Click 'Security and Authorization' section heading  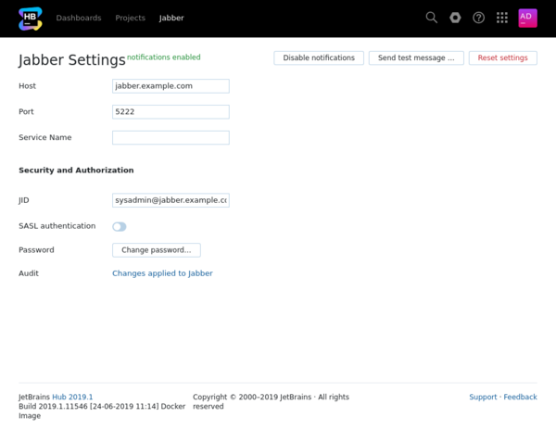(76, 171)
